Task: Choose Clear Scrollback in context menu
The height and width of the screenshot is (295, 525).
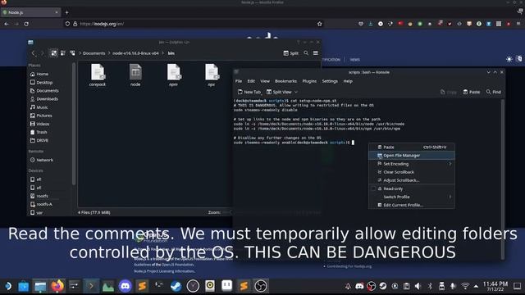Action: tap(412, 172)
